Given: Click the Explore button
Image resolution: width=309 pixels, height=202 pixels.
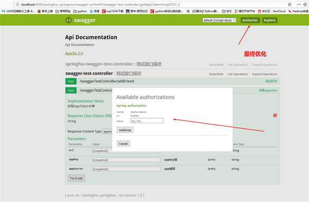Looking at the screenshot, I should point(269,20).
